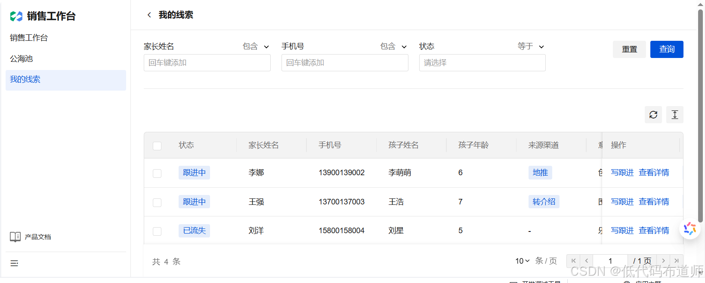Click the 销售工作台 logo icon
The height and width of the screenshot is (283, 705).
click(x=16, y=16)
